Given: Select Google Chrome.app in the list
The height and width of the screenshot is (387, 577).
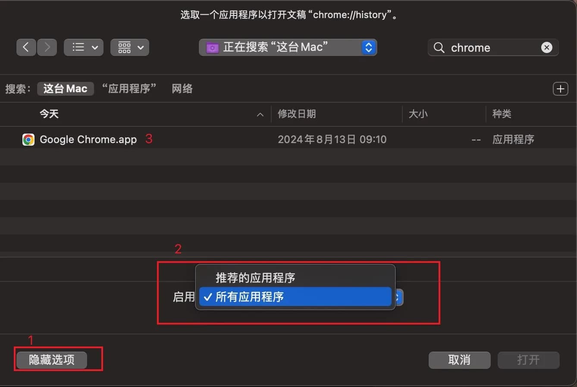Looking at the screenshot, I should click(x=288, y=139).
